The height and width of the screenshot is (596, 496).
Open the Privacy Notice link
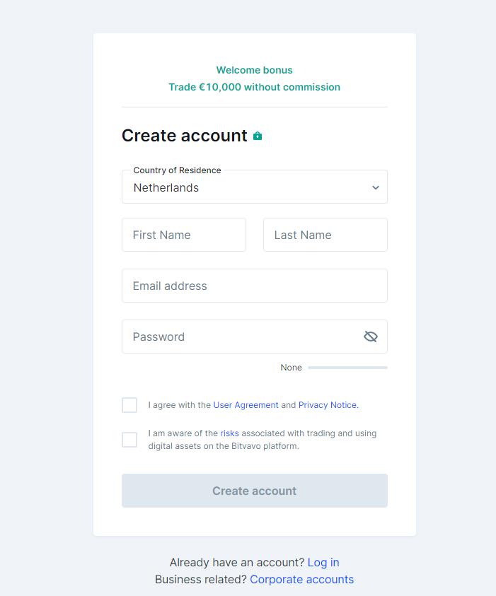pyautogui.click(x=328, y=405)
